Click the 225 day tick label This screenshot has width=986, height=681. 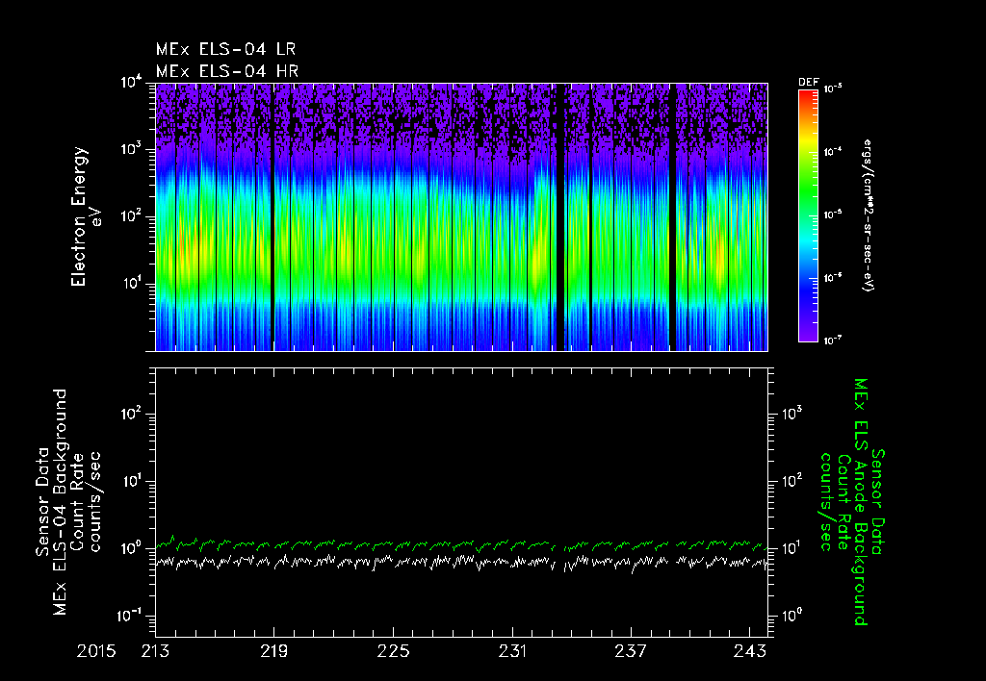[x=393, y=651]
